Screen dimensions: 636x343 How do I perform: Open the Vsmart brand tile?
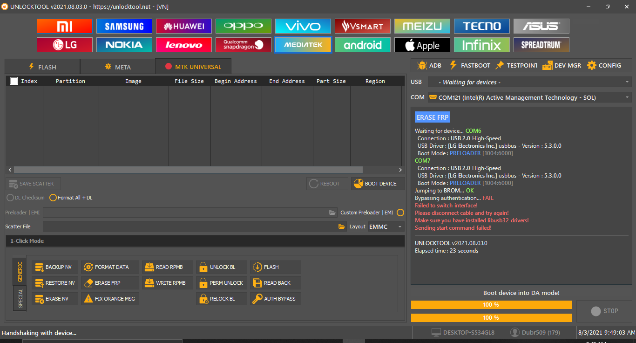point(363,26)
